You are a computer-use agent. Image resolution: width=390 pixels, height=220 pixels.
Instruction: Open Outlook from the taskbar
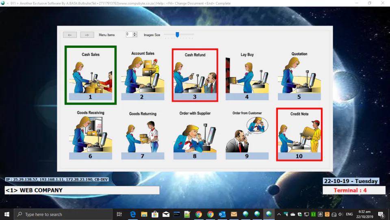(x=222, y=214)
